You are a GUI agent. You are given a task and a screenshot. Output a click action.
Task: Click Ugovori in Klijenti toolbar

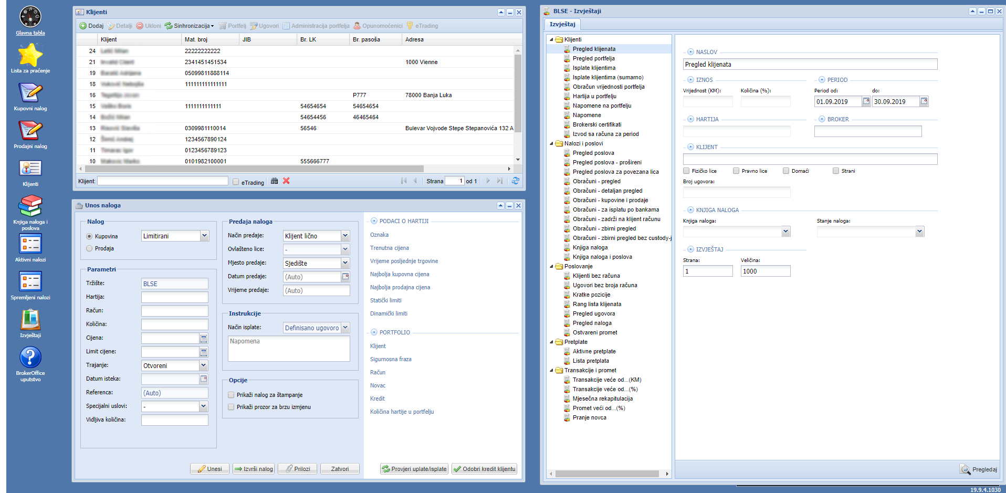point(264,26)
